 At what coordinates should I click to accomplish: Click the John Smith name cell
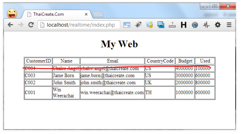pos(66,83)
